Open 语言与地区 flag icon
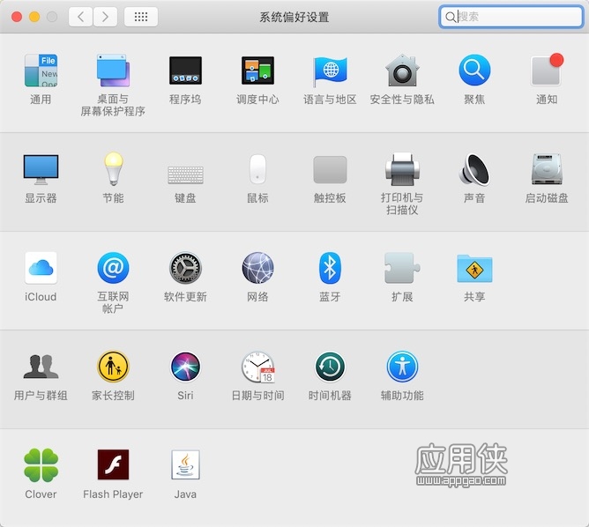Screen dimensions: 589x527 point(330,71)
